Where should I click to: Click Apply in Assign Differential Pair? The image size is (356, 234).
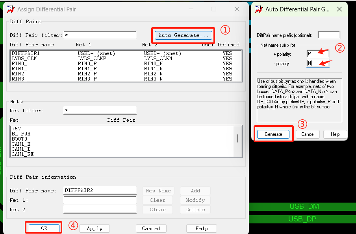(95, 229)
